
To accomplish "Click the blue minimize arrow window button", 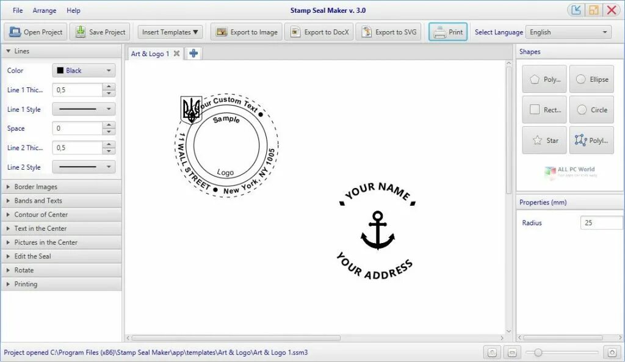I will click(x=576, y=10).
